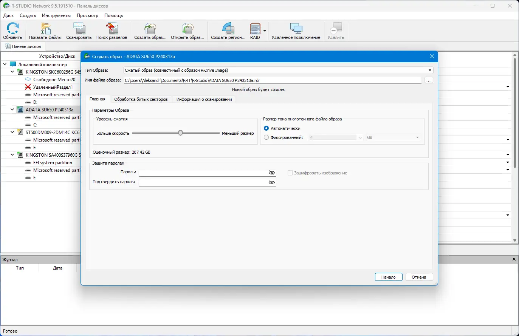Open Поиск разделов tool

[111, 28]
